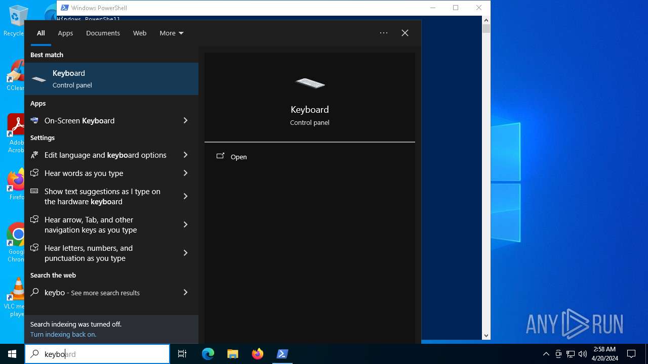This screenshot has width=648, height=364.
Task: Click the Keyboard title in preview pane
Action: [x=310, y=109]
